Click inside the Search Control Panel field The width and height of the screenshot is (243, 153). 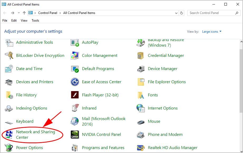(x=211, y=13)
